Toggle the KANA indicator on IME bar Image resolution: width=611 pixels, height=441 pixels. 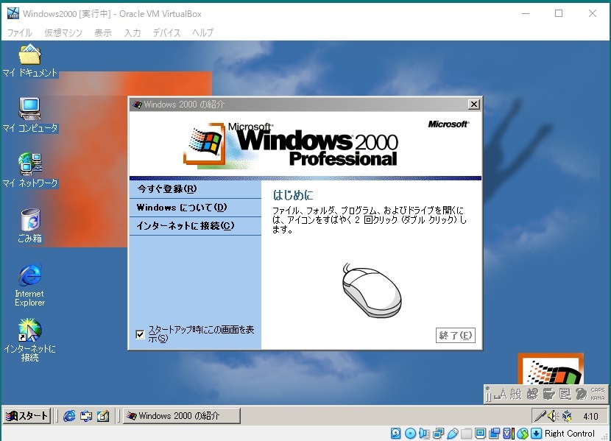(x=597, y=398)
